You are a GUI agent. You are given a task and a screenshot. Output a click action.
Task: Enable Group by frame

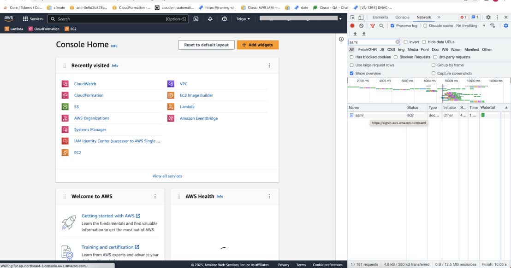pos(434,65)
